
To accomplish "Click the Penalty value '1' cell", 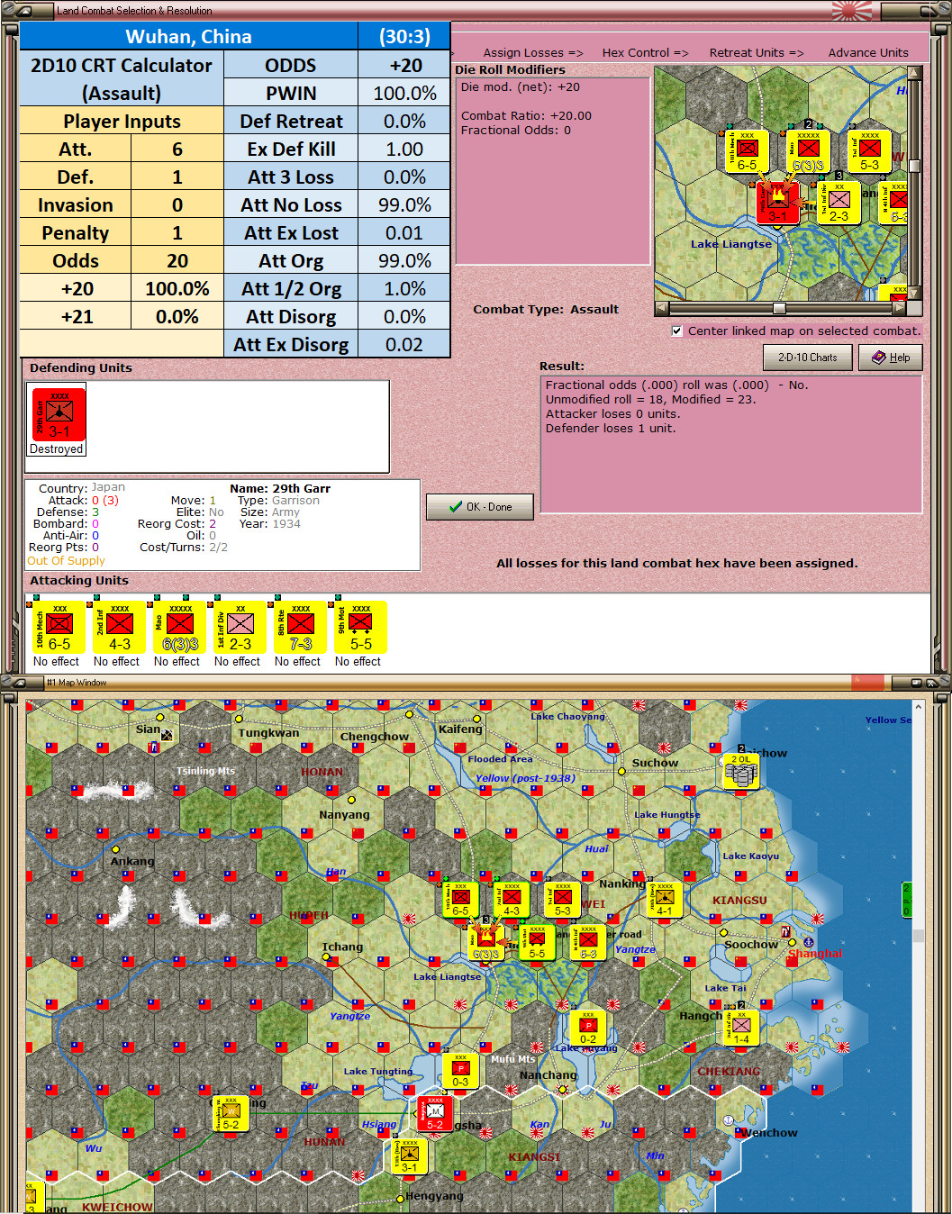I will click(177, 232).
